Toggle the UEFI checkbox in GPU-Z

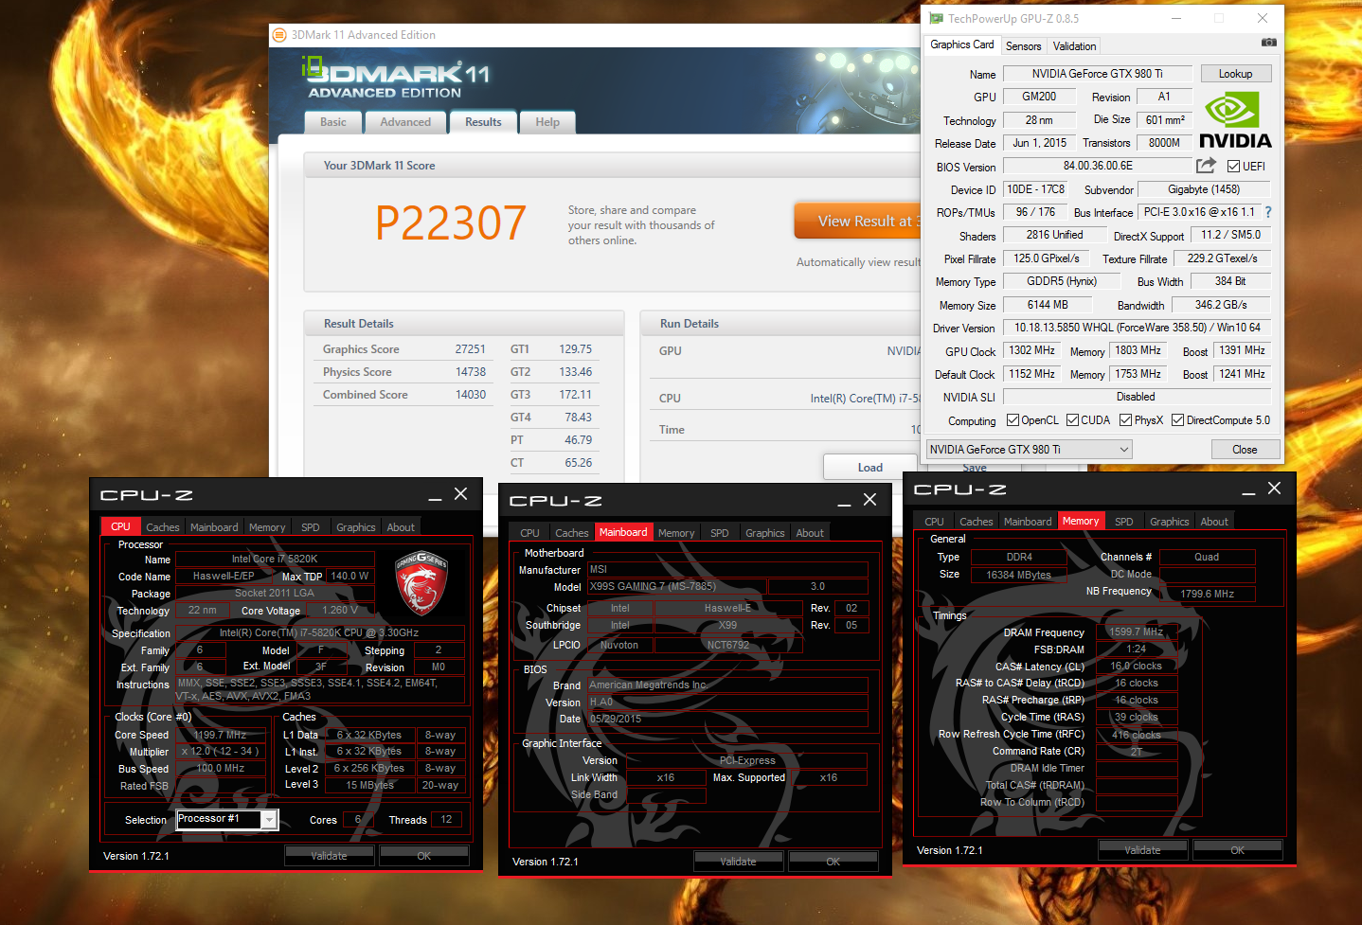coord(1233,166)
